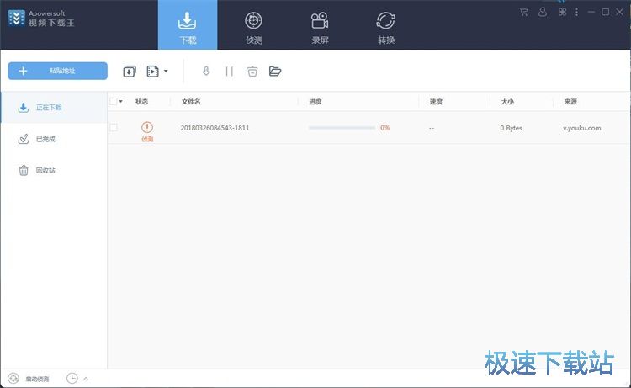631x388 pixels.
Task: Click the download progress bar at 0%
Action: coord(342,128)
